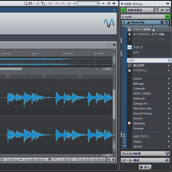This screenshot has width=172, height=172.
Task: Click the 3 mn 40 s 565 ms duration value
Action: click(35, 160)
